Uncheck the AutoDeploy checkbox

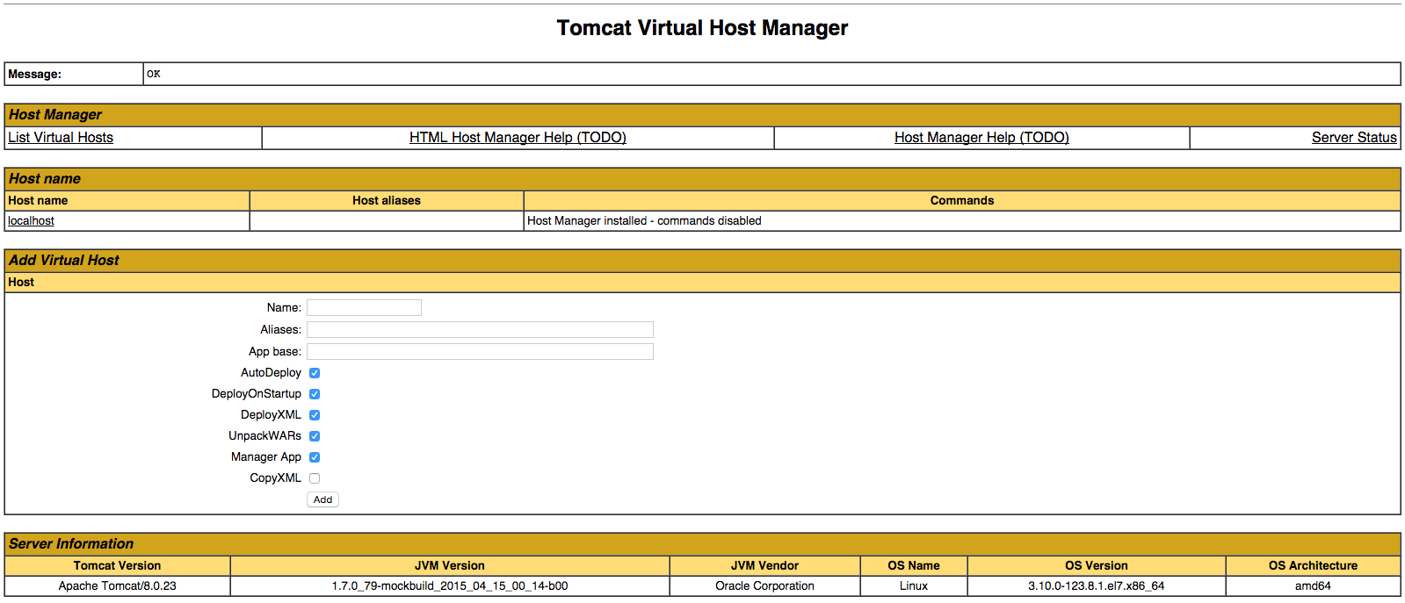[315, 373]
